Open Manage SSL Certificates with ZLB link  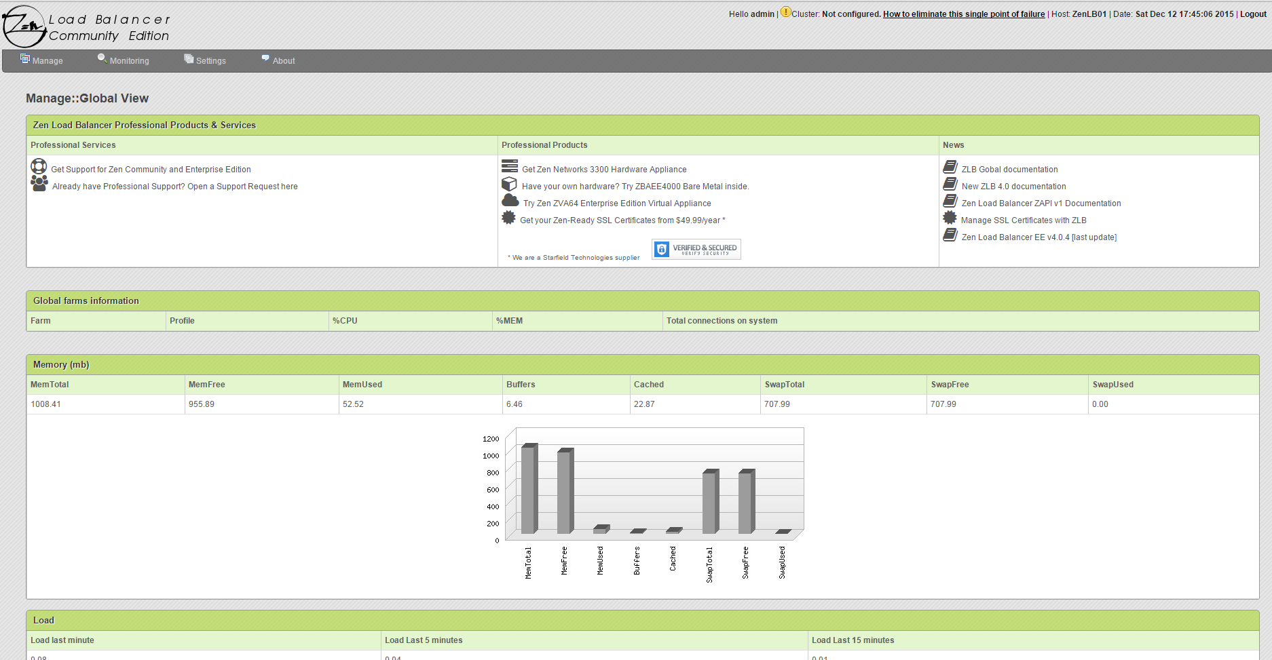point(1024,220)
